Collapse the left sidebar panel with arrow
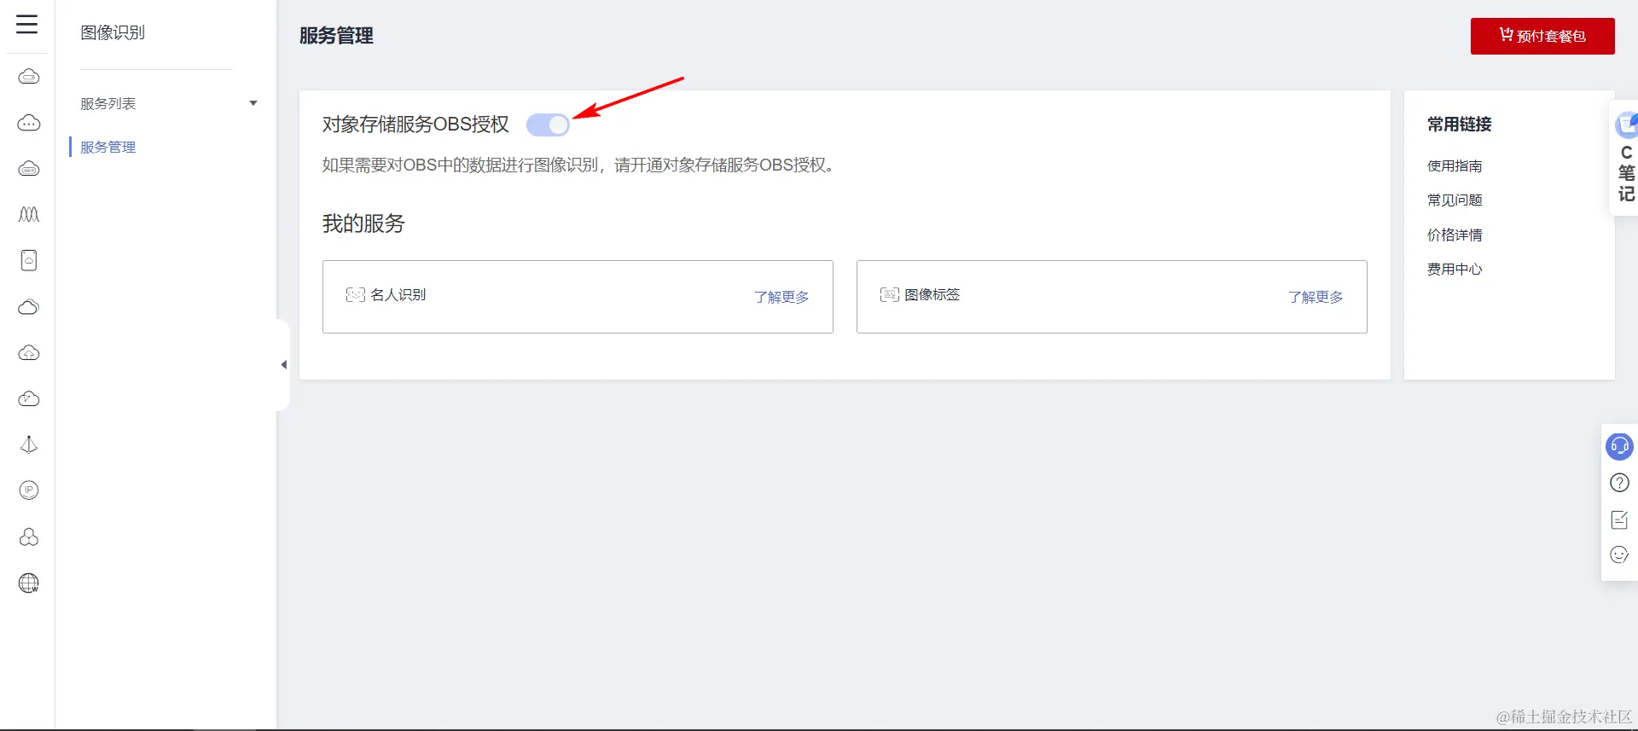Viewport: 1638px width, 731px height. (283, 365)
